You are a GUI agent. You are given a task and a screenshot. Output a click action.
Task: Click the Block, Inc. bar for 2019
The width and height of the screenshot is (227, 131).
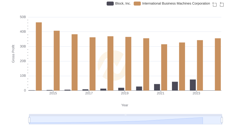[x=121, y=89]
